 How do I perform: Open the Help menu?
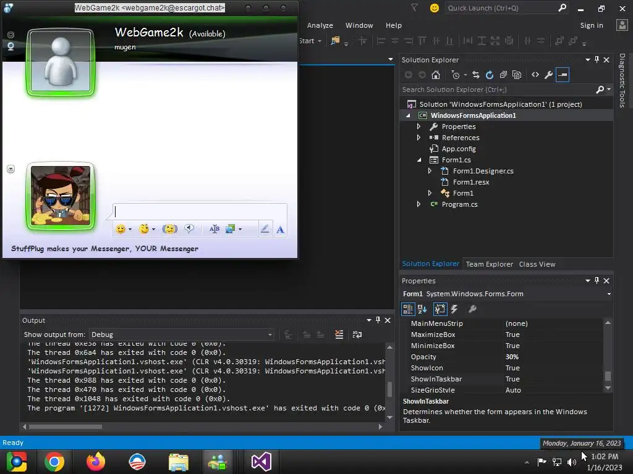[x=394, y=25]
